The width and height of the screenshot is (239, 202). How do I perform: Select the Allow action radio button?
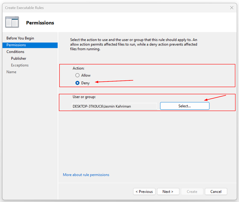click(77, 75)
